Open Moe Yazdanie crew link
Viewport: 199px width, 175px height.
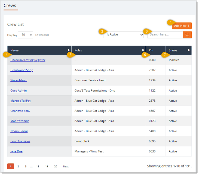click(x=20, y=121)
